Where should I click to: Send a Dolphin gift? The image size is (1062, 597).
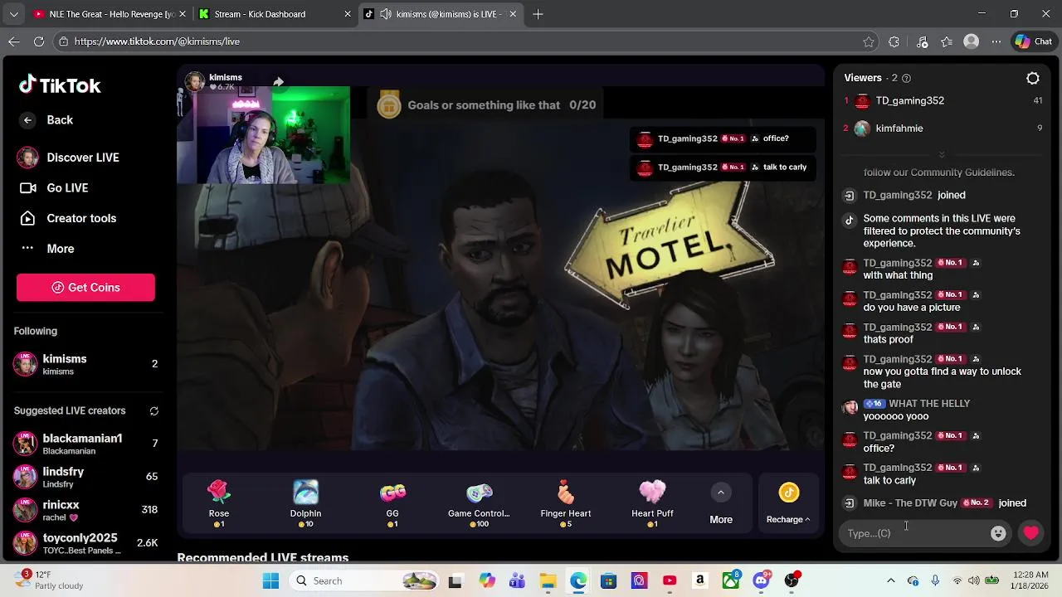pos(305,503)
